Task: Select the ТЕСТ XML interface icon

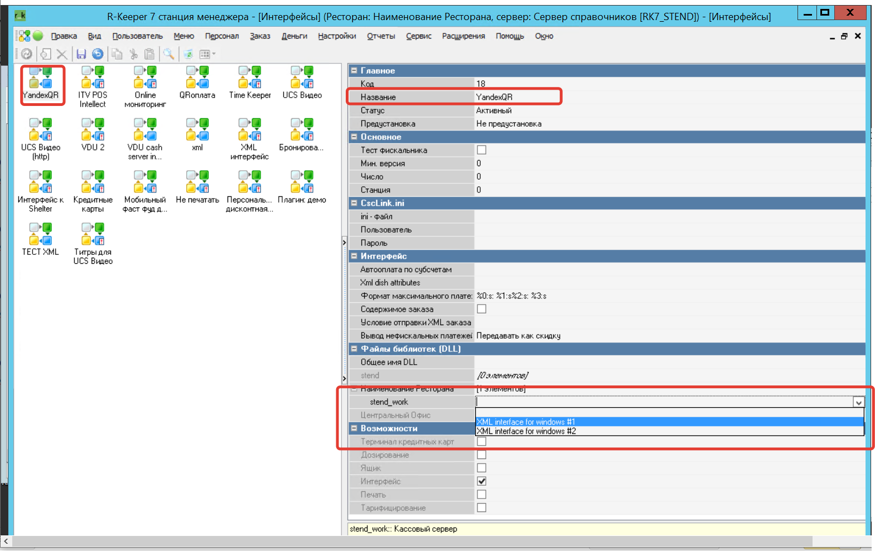Action: point(40,235)
